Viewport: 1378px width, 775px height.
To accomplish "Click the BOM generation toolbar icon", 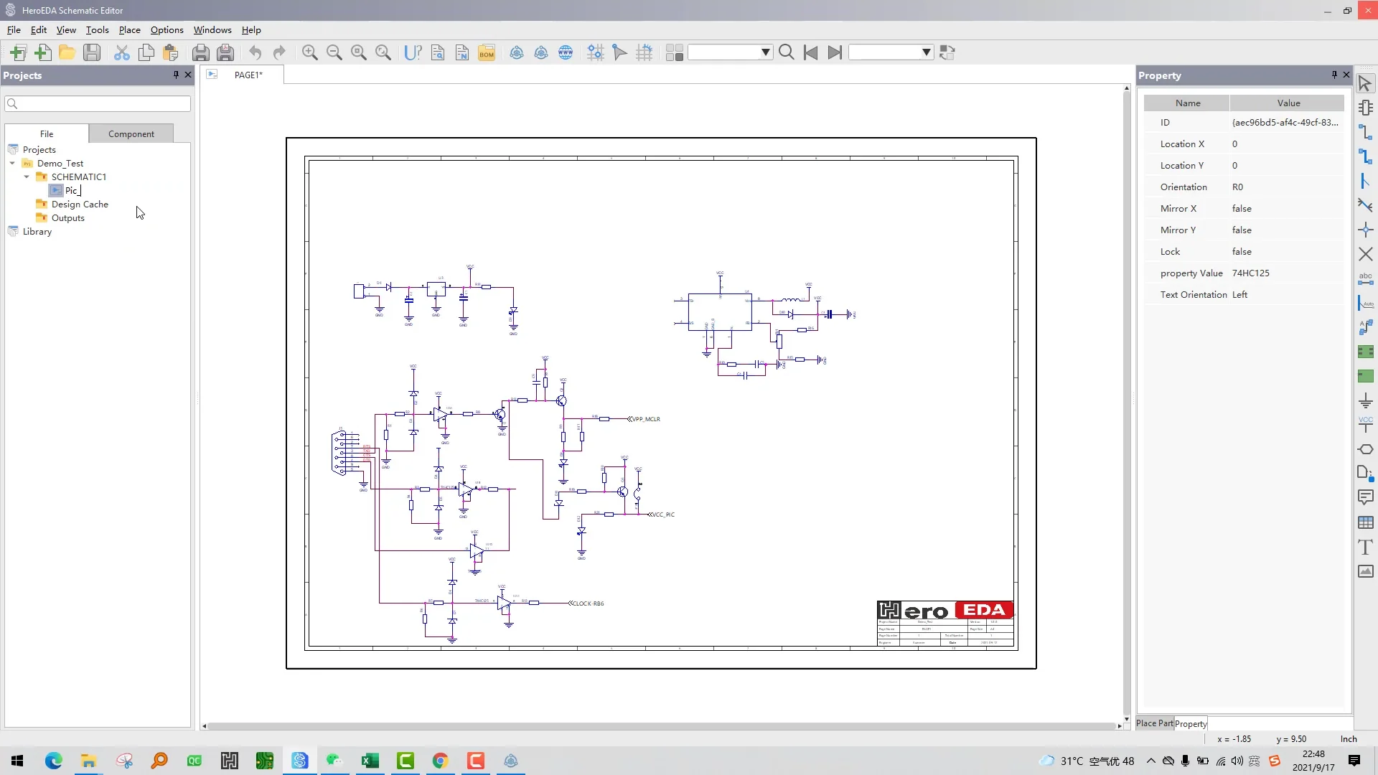I will (487, 52).
